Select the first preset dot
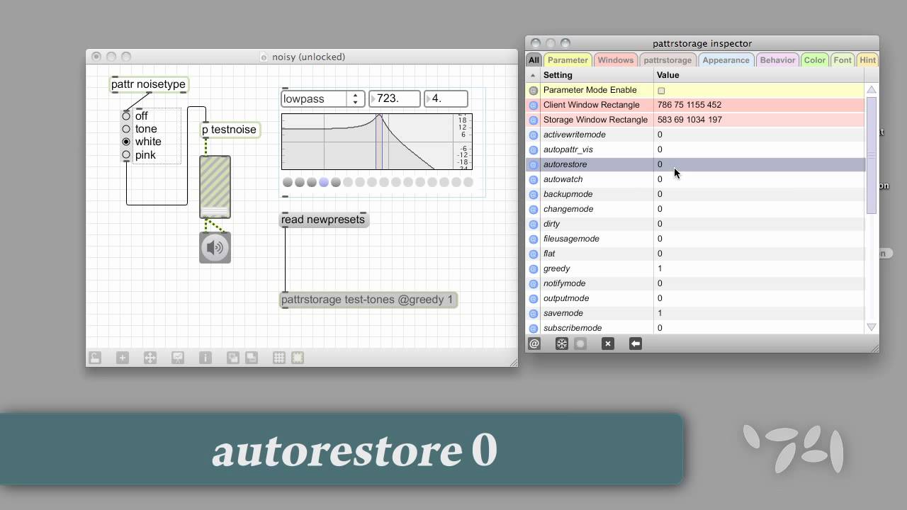Viewport: 907px width, 510px height. click(287, 182)
